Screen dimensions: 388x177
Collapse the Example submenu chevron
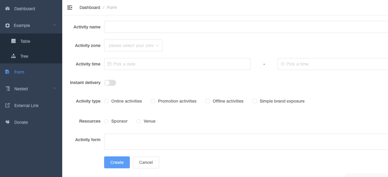pos(54,25)
